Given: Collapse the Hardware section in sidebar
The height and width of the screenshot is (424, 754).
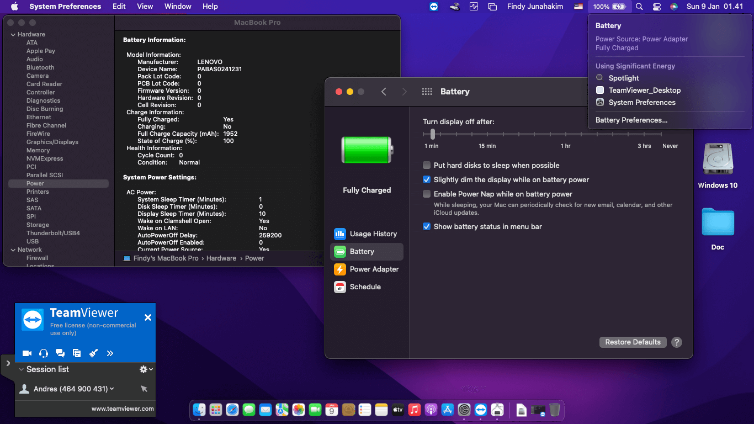Looking at the screenshot, I should (13, 34).
